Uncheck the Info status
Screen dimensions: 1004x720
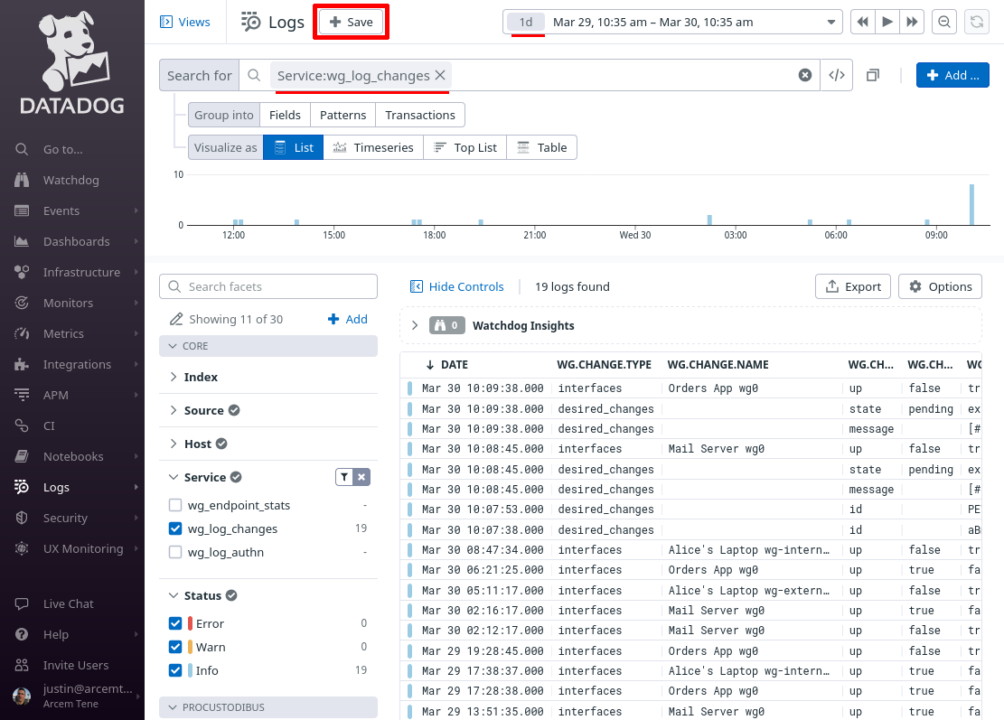[x=174, y=670]
